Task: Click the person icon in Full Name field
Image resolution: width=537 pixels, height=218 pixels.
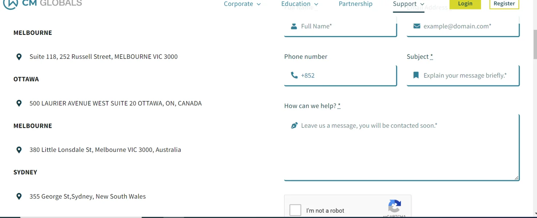Action: click(x=294, y=26)
